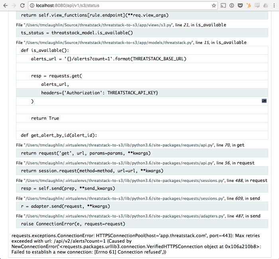This screenshot has width=279, height=259.
Task: Open the Google Drive extension icon
Action: 266,6
